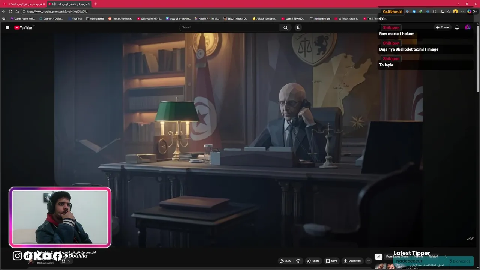Screen dimensions: 480x270
Task: Reload the current page
Action: [x=10, y=12]
